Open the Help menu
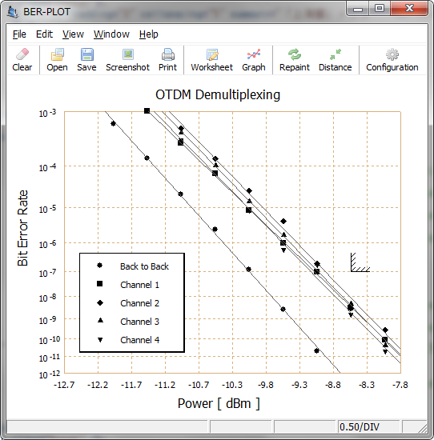434x440 pixels. 149,34
